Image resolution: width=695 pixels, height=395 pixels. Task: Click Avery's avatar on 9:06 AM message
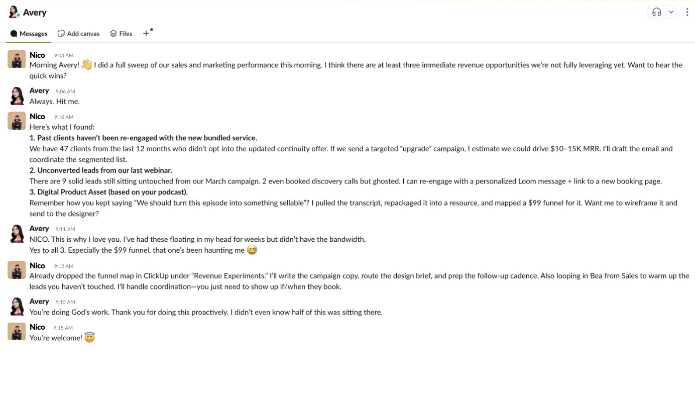point(17,95)
